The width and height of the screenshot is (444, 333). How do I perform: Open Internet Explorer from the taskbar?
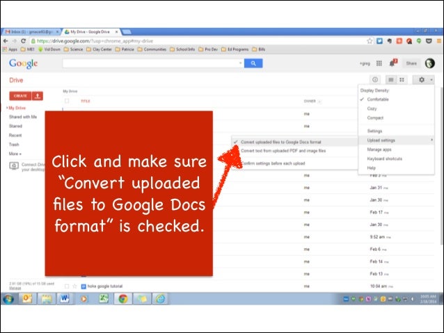point(160,299)
